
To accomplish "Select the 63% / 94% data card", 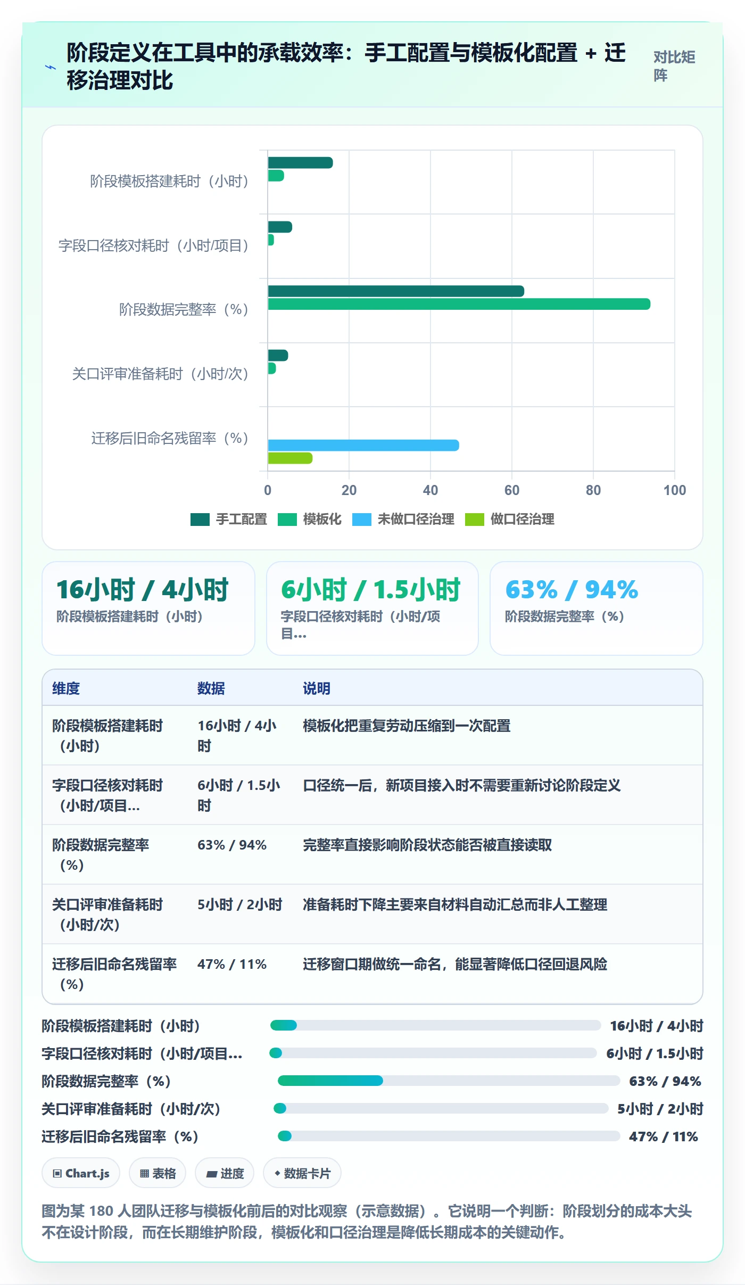I will tap(597, 608).
